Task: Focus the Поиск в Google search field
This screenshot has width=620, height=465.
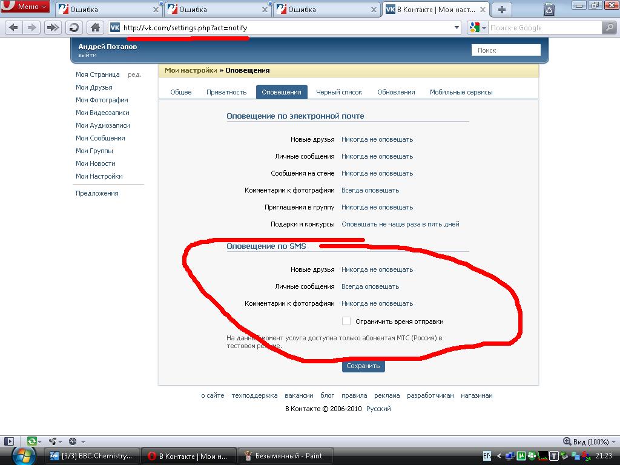Action: click(x=545, y=28)
